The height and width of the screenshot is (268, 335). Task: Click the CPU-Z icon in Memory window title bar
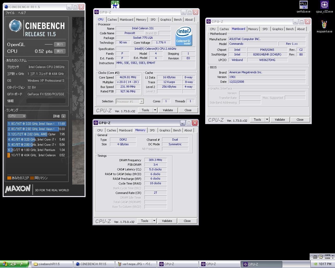(x=96, y=123)
